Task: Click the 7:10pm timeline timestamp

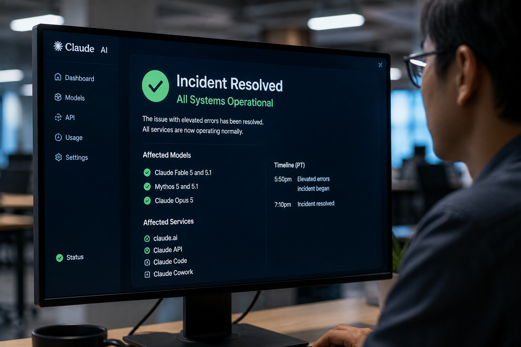Action: click(283, 205)
